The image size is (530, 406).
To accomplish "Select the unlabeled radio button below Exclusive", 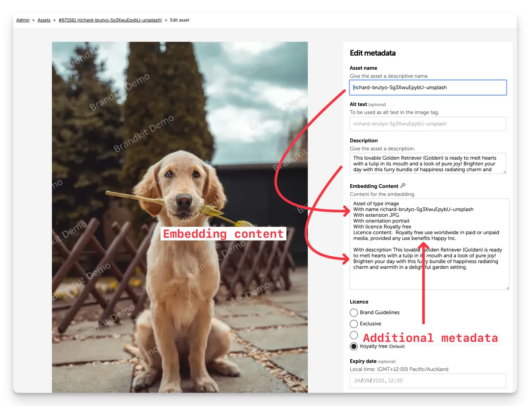I will (354, 335).
